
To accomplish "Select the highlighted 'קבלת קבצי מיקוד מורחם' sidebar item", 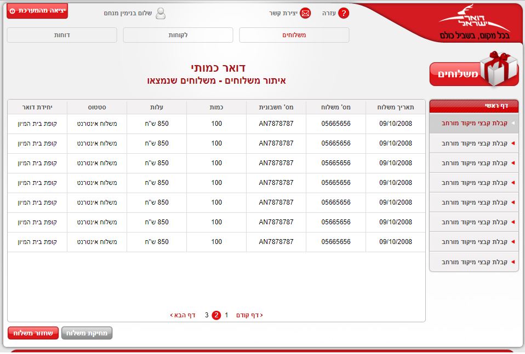I will pyautogui.click(x=474, y=123).
